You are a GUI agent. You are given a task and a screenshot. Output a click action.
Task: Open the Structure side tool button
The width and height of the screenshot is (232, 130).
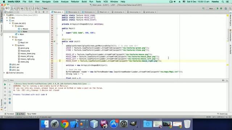click(x=1, y=30)
